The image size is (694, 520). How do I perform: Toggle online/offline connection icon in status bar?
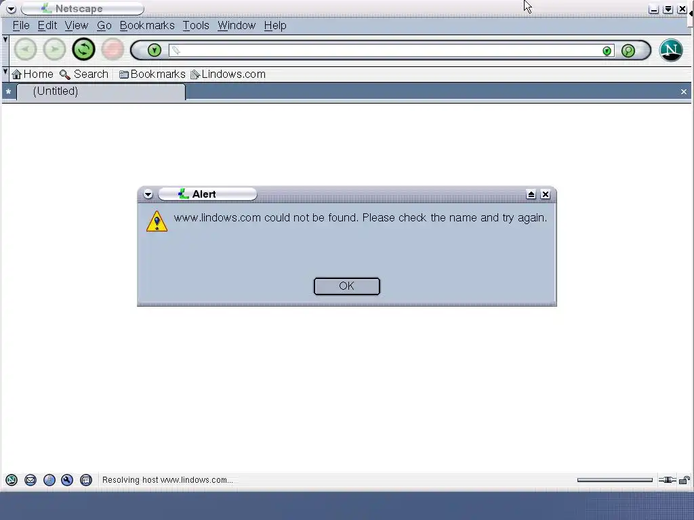[667, 480]
